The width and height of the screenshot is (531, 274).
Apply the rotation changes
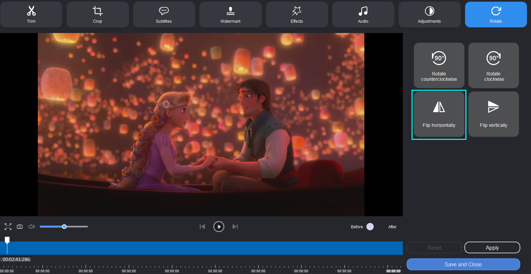(x=492, y=248)
